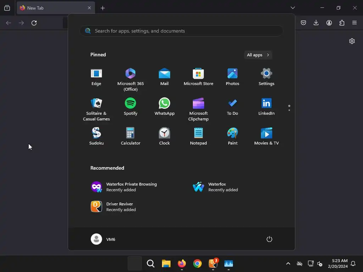Image resolution: width=363 pixels, height=272 pixels.
Task: Open File Explorer from taskbar
Action: point(166,263)
